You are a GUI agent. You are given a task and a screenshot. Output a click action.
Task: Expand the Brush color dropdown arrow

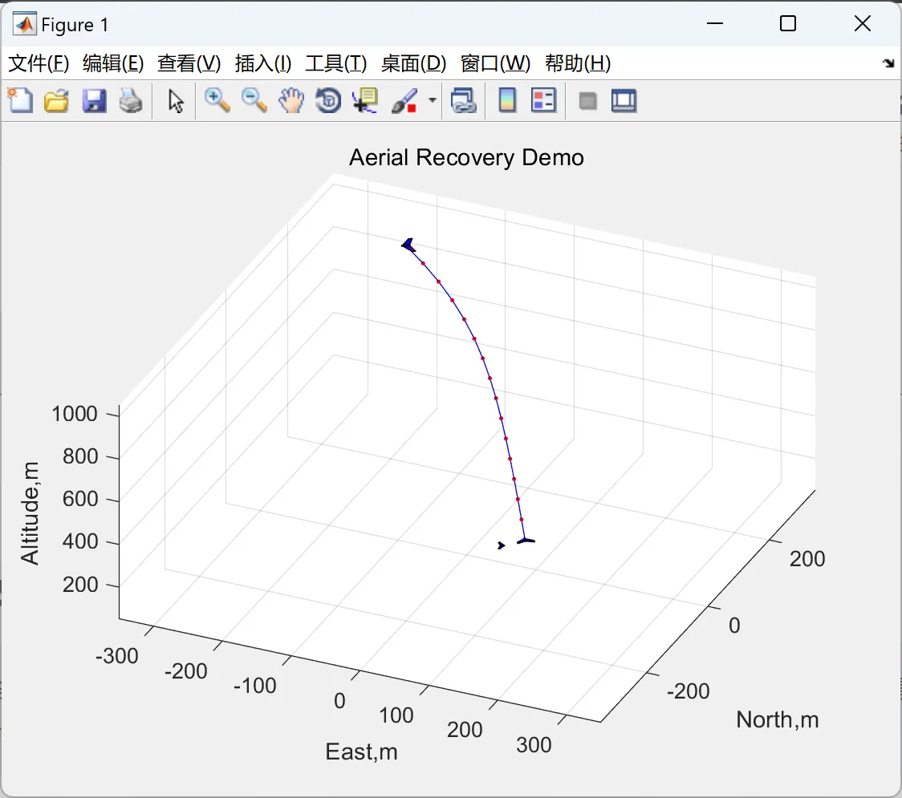[x=432, y=100]
